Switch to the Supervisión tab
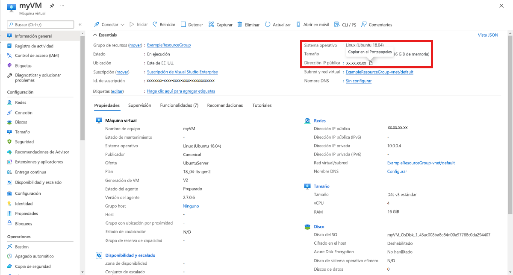Image resolution: width=513 pixels, height=275 pixels. tap(140, 105)
